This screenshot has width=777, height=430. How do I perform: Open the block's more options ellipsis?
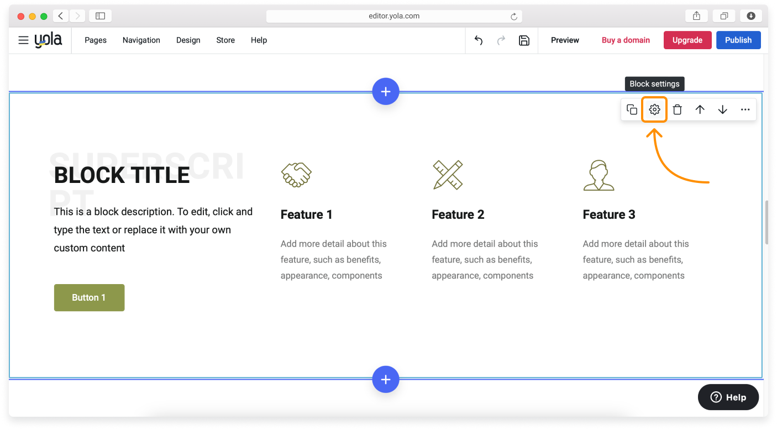tap(745, 109)
